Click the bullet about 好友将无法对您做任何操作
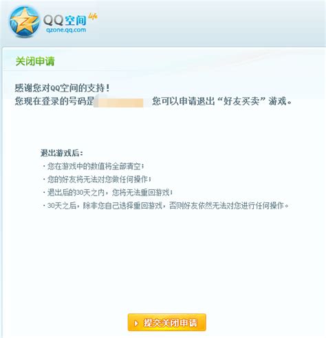 [x=97, y=179]
